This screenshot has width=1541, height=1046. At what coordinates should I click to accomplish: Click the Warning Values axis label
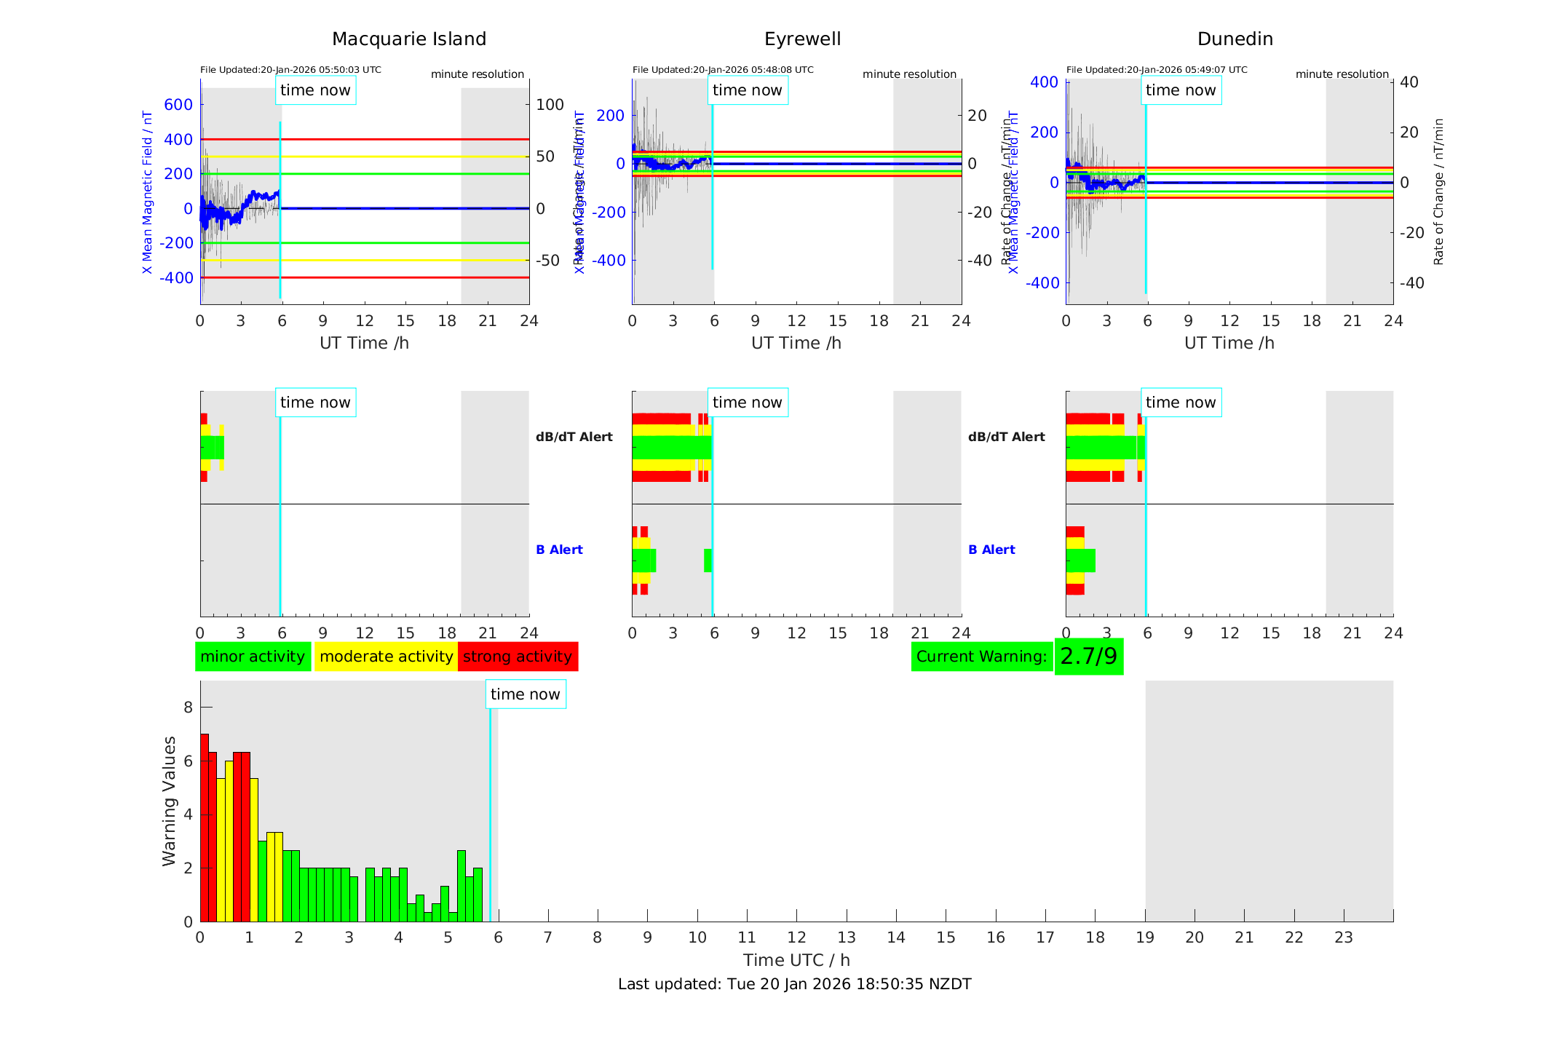169,801
